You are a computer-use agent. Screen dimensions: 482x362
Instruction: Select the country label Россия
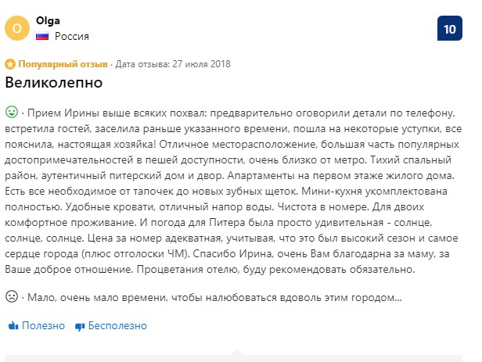(x=72, y=36)
